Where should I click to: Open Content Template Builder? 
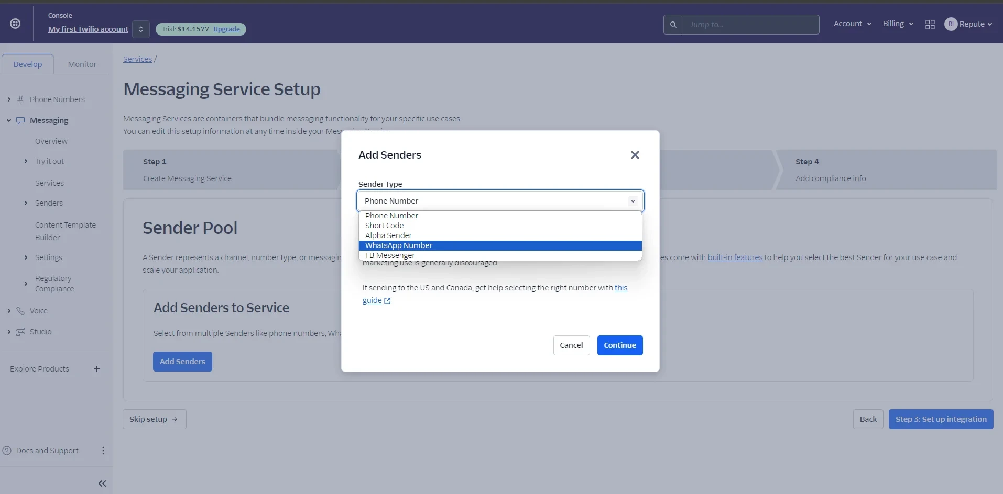[x=66, y=231]
